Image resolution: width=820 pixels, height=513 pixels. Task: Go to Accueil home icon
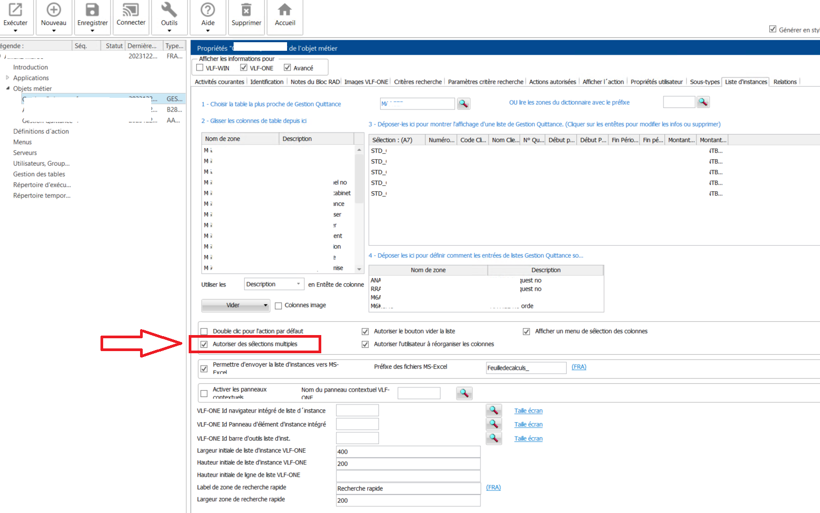(x=285, y=10)
